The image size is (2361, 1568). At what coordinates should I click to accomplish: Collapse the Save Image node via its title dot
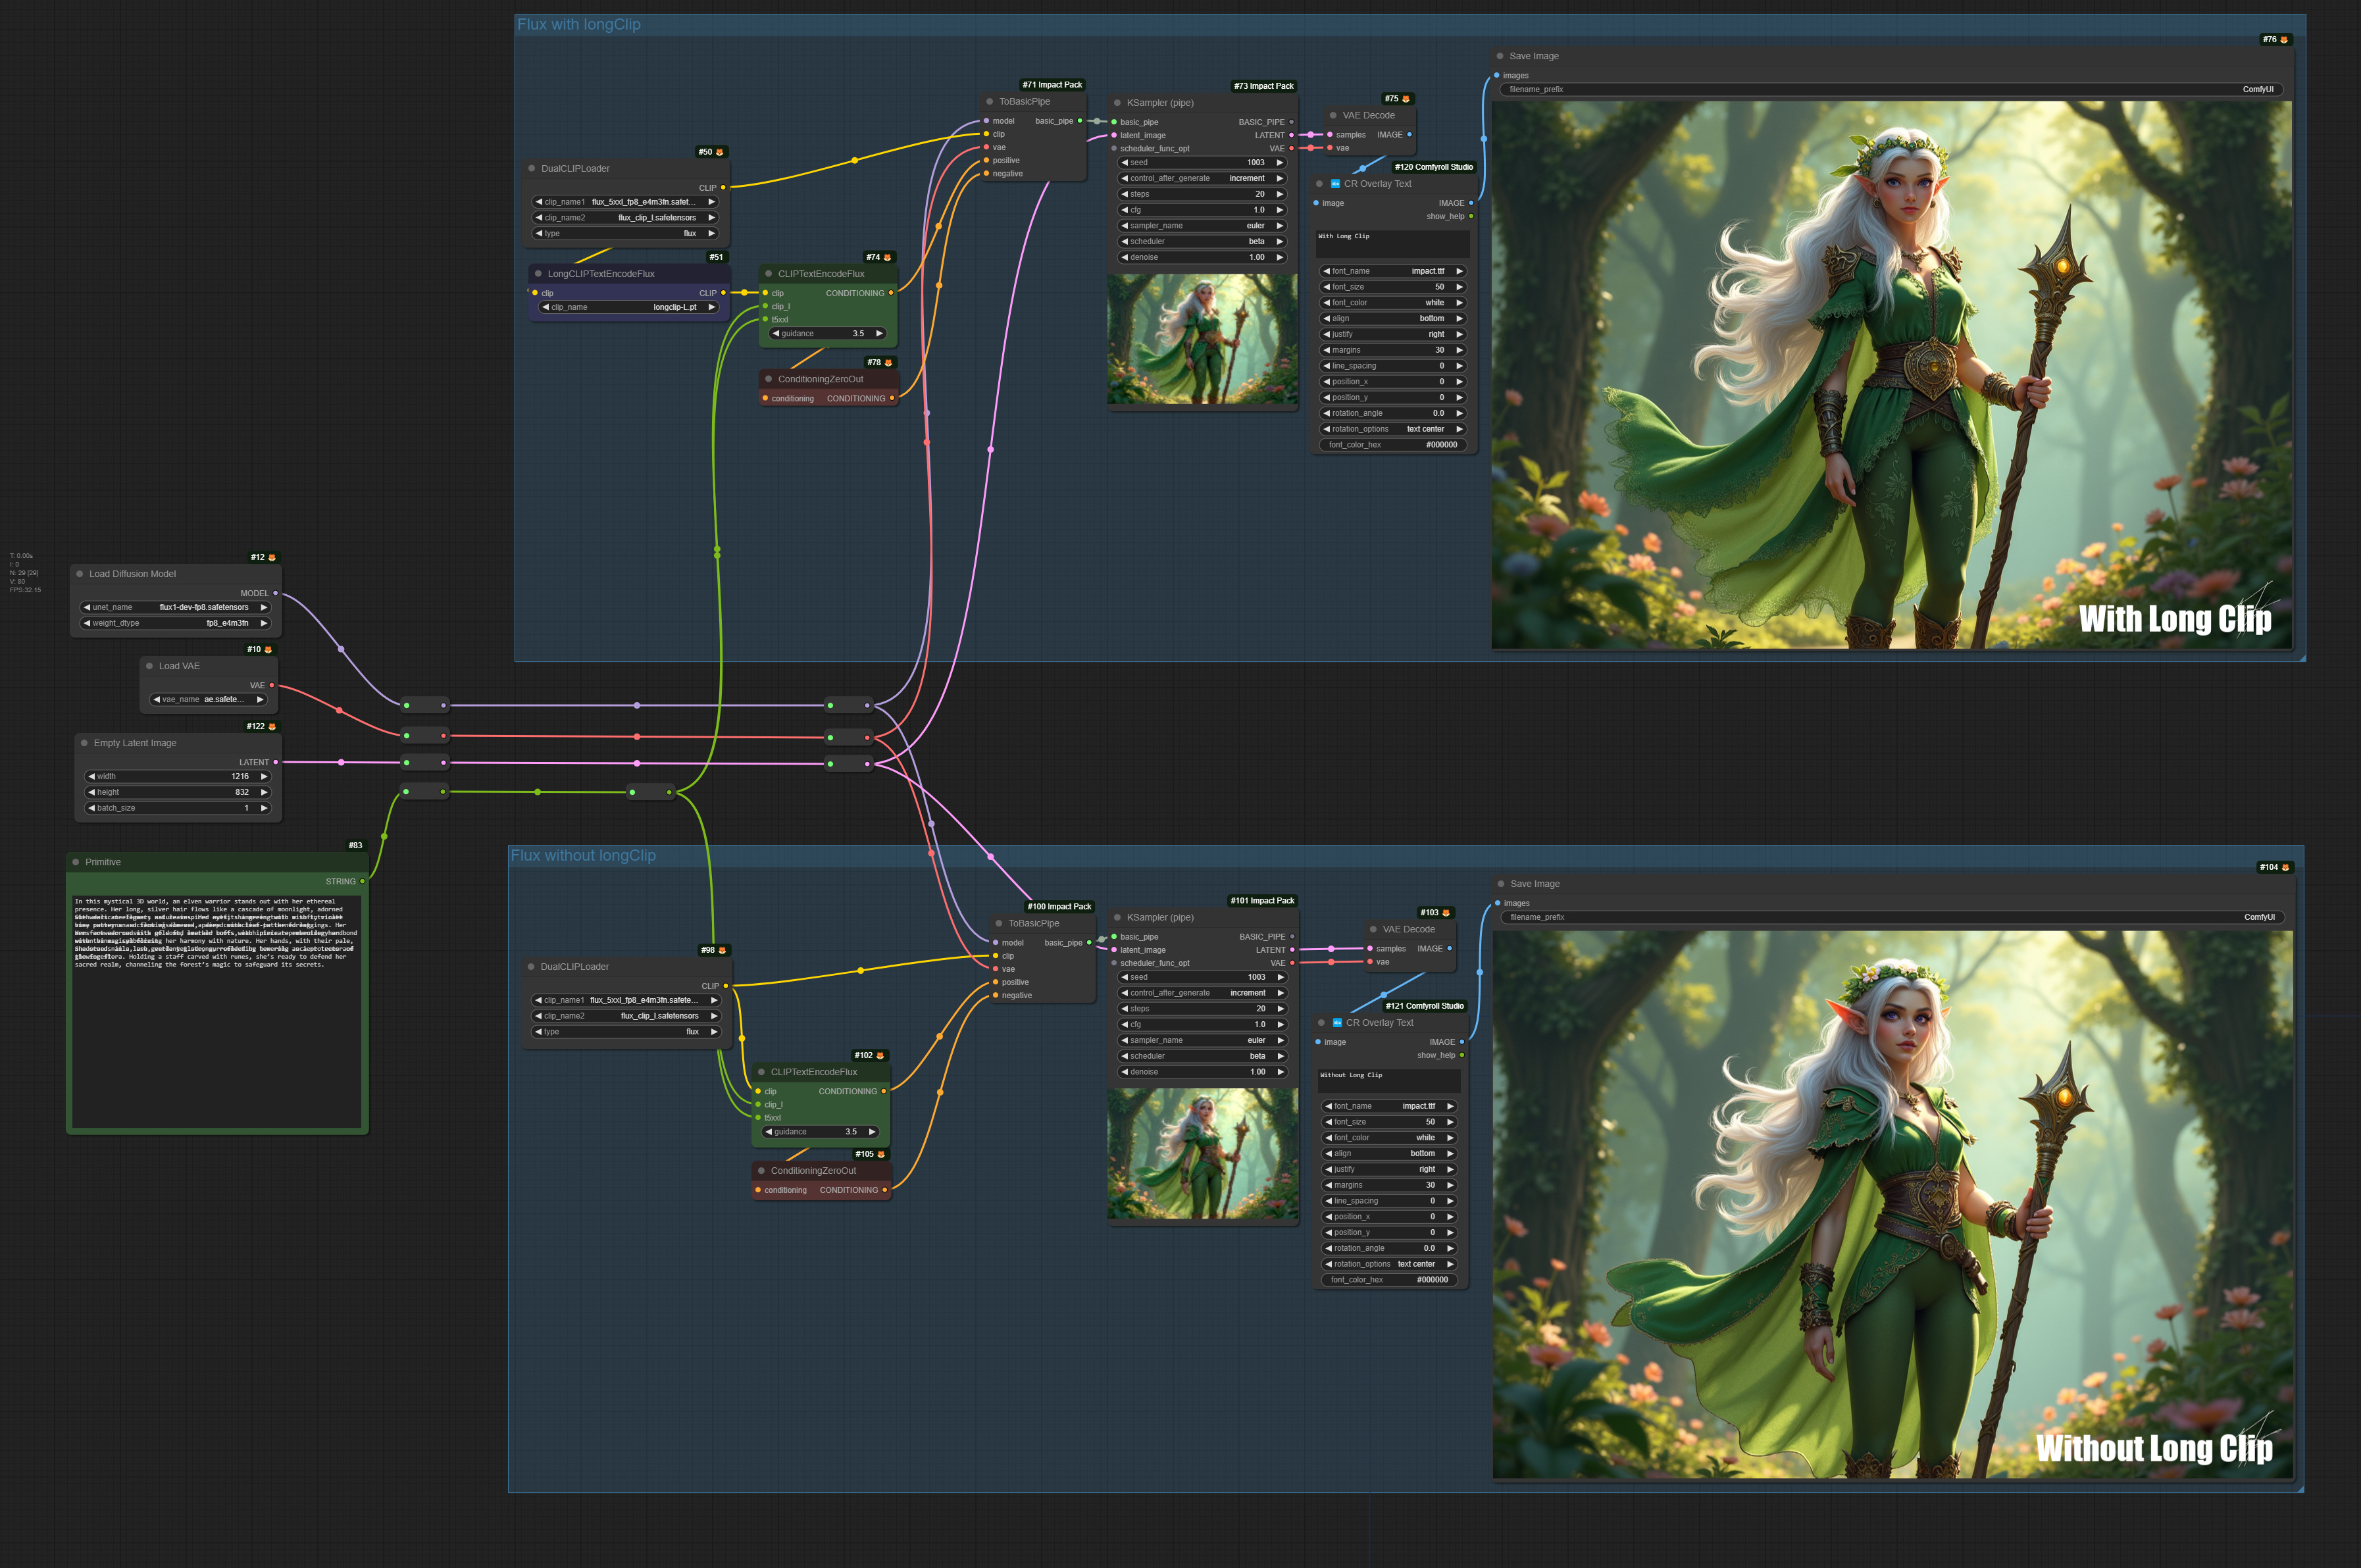click(1499, 56)
